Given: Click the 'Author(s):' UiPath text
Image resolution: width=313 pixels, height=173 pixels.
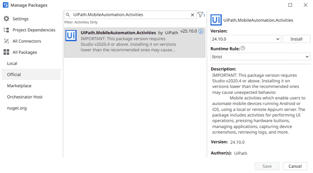Looking at the screenshot, I should (x=229, y=153).
